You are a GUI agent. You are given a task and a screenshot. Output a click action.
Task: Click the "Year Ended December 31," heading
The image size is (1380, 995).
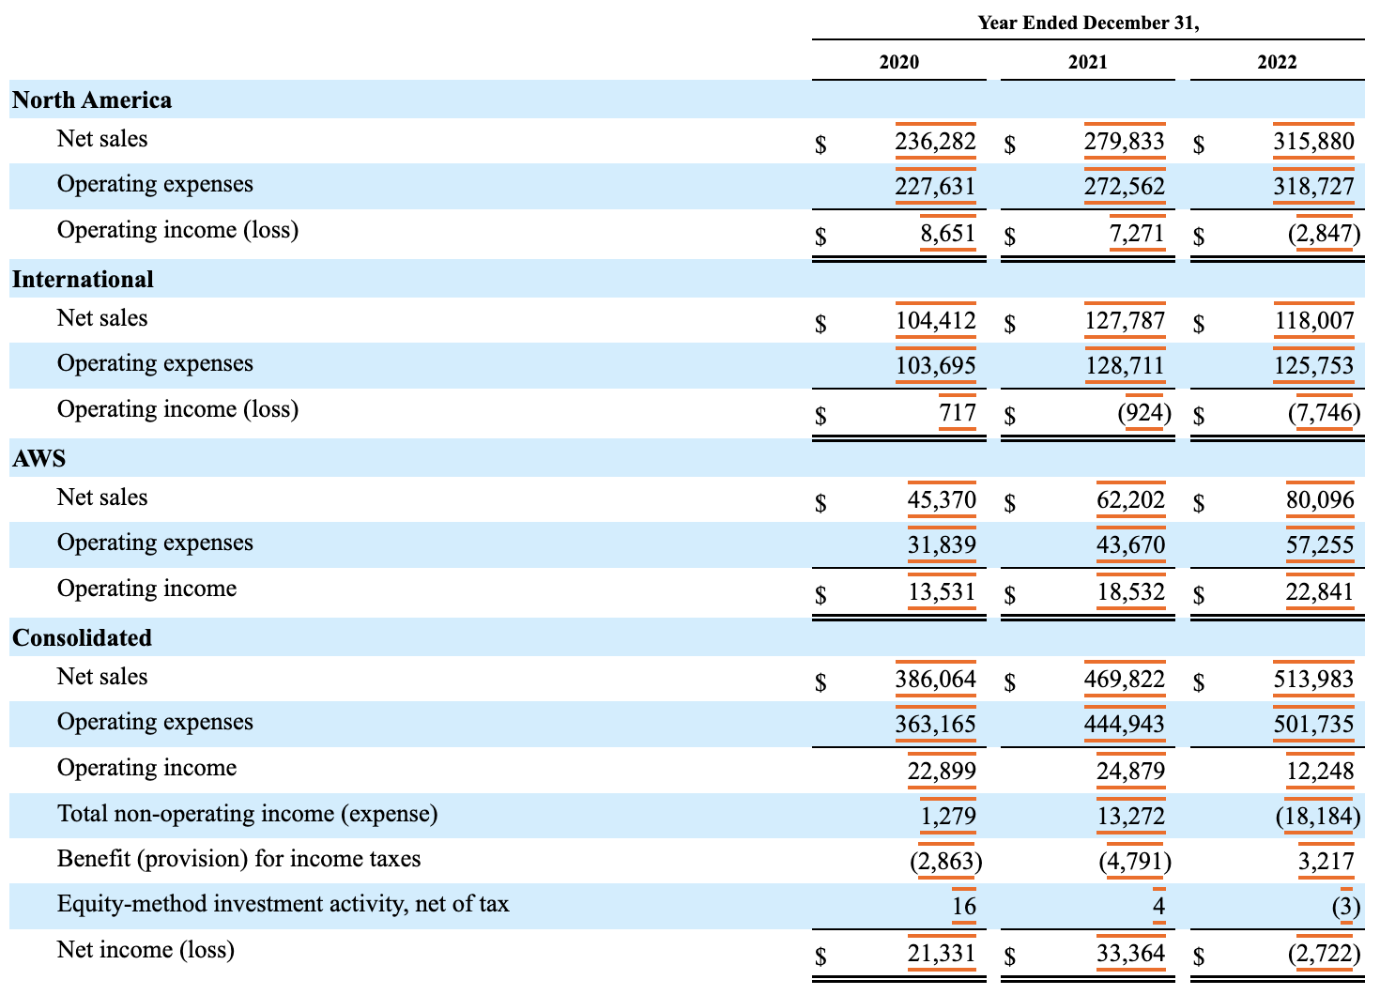point(1088,23)
